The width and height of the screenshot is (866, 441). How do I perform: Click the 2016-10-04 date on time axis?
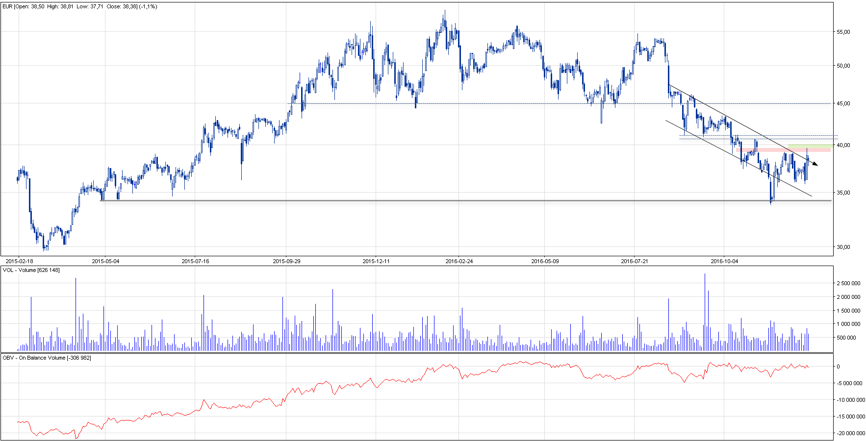[x=724, y=261]
